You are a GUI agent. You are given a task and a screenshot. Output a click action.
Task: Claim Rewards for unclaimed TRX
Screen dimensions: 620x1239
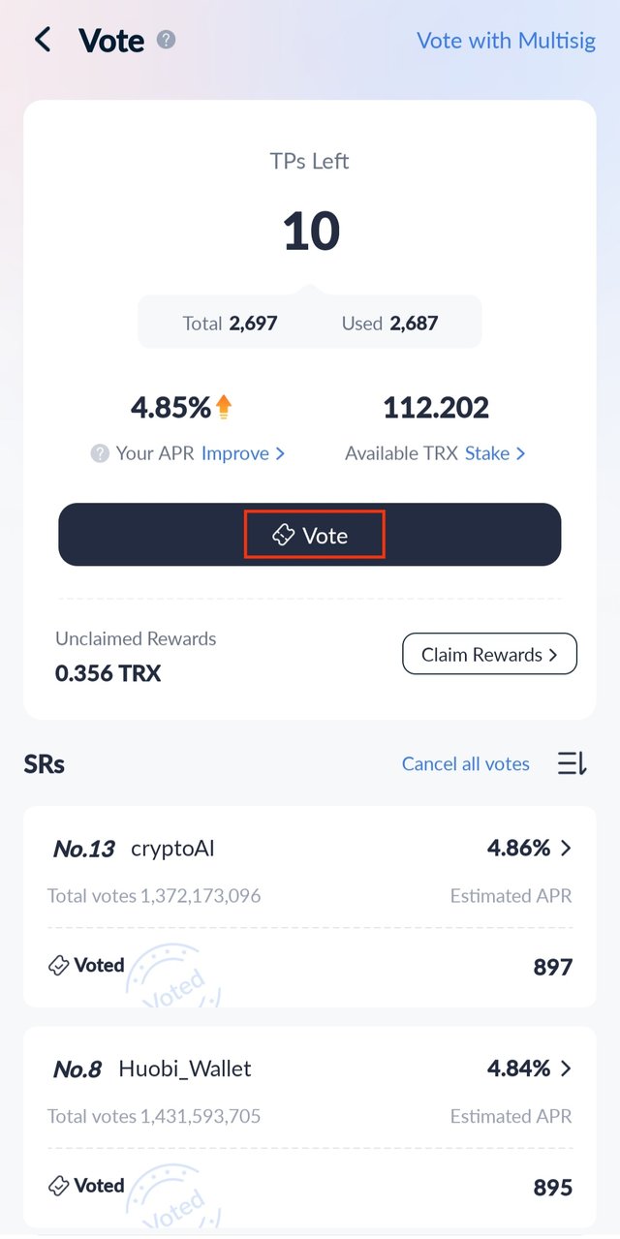489,654
